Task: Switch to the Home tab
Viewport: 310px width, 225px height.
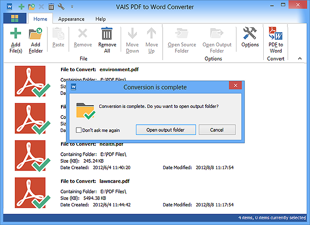Action: tap(41, 19)
